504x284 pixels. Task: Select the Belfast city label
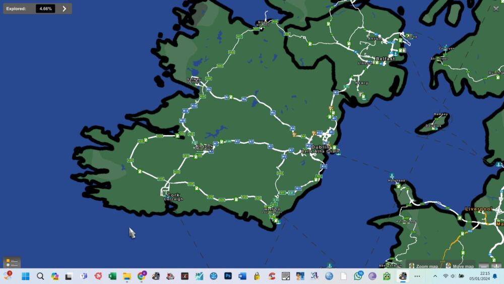click(385, 59)
